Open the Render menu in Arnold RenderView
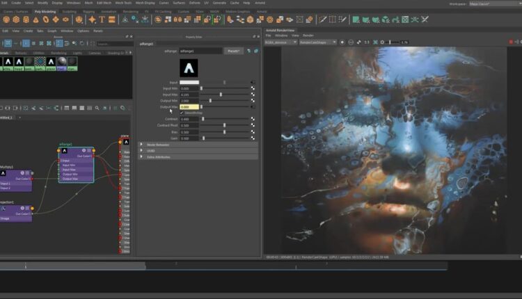The height and width of the screenshot is (299, 522). coord(308,35)
